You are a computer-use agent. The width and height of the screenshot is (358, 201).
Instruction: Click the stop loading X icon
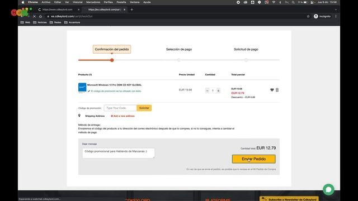coord(35,16)
